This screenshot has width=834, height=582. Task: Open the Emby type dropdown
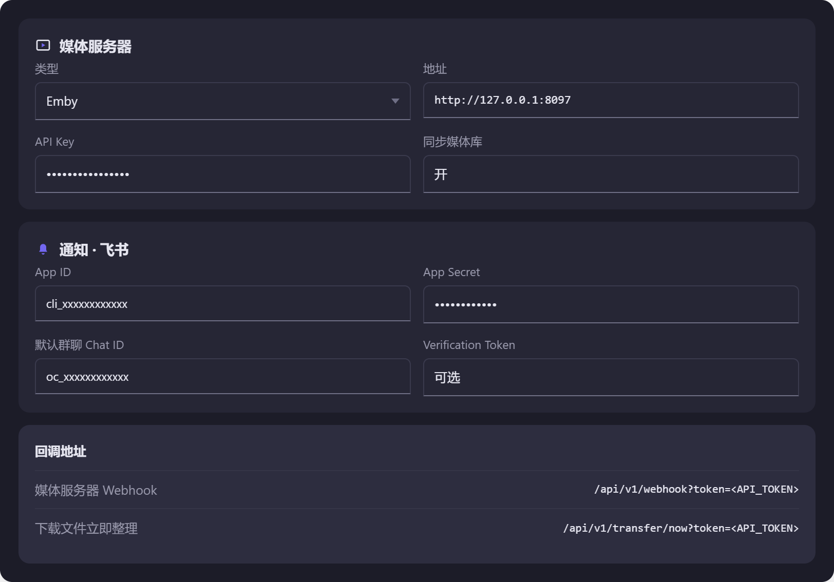222,101
